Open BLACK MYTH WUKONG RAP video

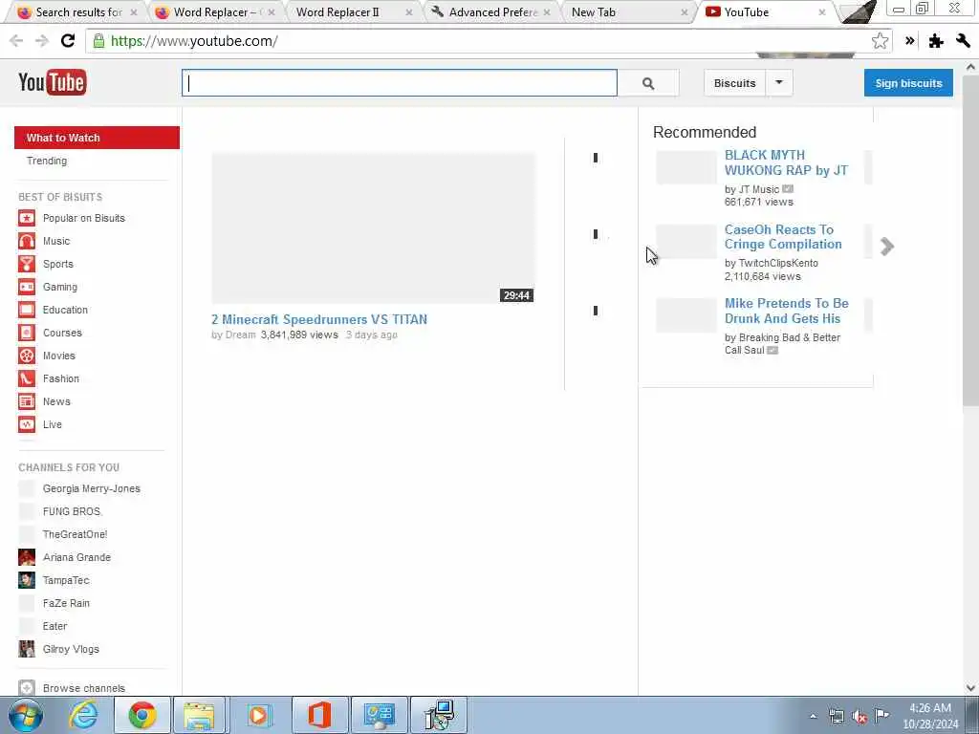pyautogui.click(x=786, y=162)
